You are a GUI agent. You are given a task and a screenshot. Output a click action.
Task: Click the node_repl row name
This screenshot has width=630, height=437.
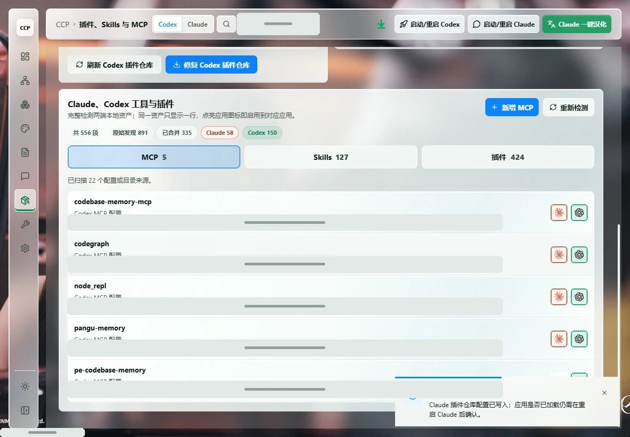coord(90,286)
